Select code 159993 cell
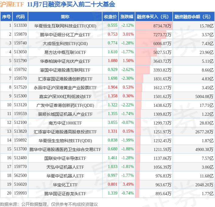Viewport: 215px width, 207px height. (20, 193)
